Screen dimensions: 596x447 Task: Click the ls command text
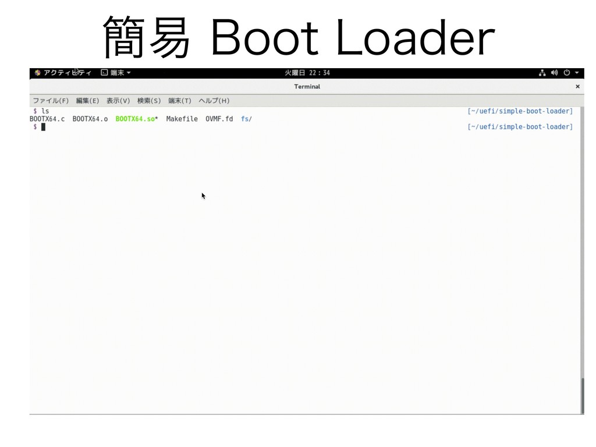pyautogui.click(x=45, y=111)
